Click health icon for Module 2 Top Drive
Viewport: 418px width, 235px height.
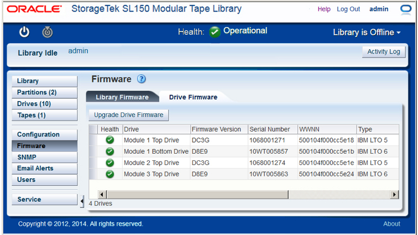click(110, 163)
